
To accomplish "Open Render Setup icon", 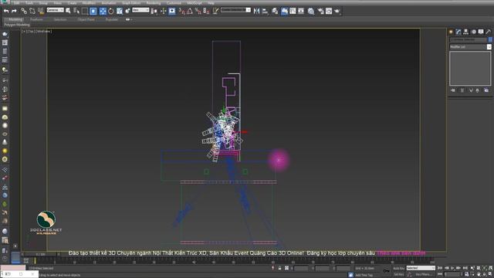I will 320,11.
